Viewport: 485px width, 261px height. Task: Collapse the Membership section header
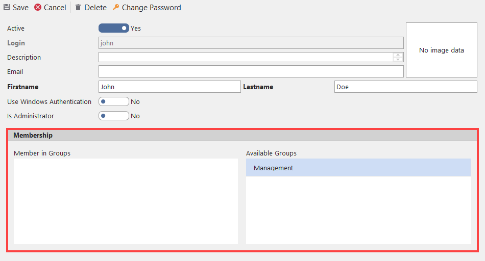coord(243,136)
